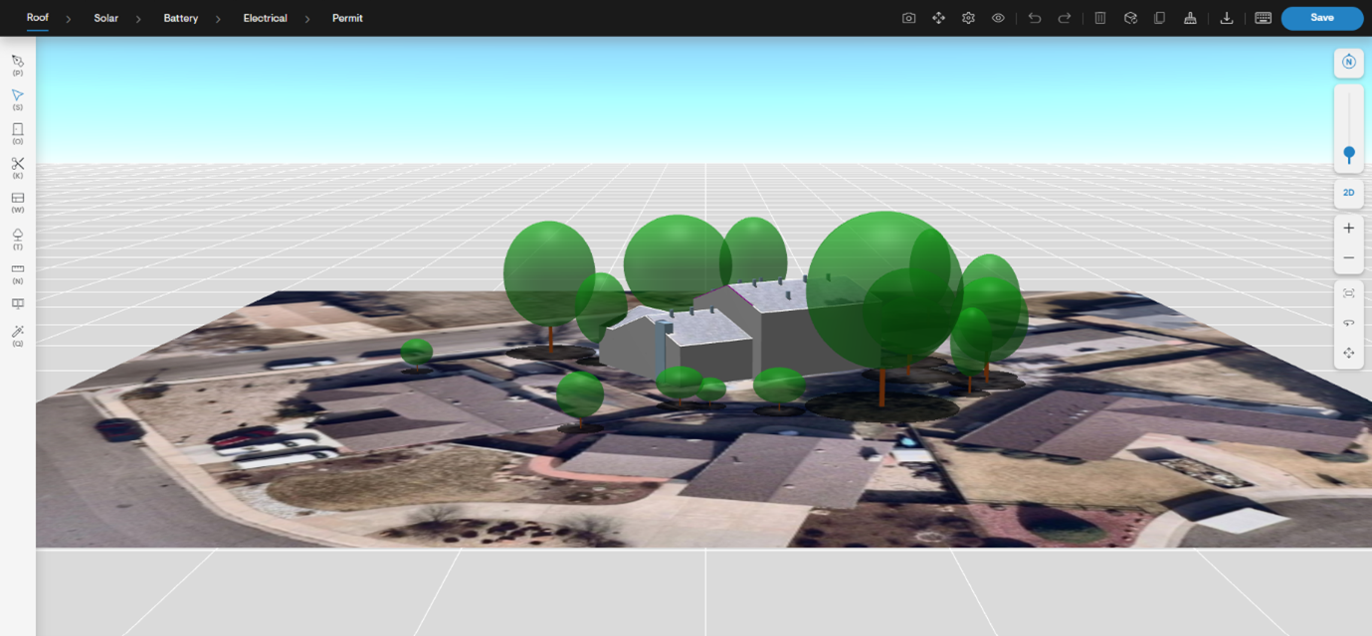
Task: Activate the Select arrow tool (S)
Action: (x=18, y=96)
